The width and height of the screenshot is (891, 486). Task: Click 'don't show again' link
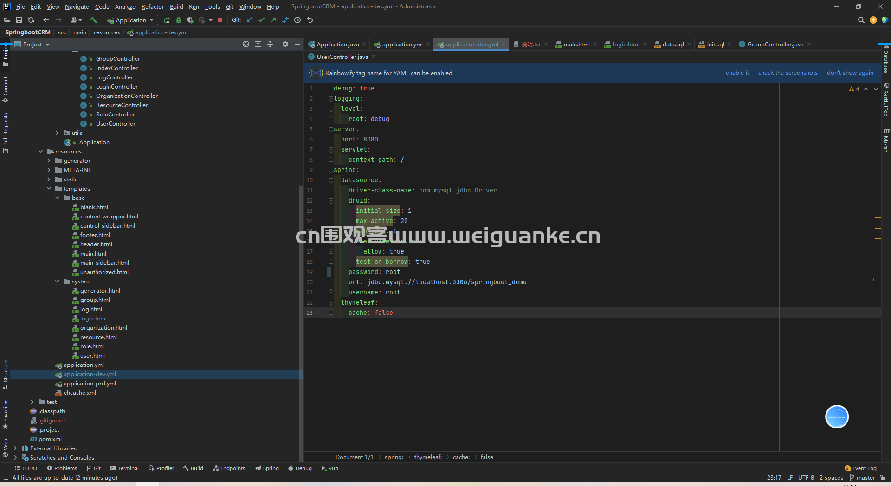(850, 73)
